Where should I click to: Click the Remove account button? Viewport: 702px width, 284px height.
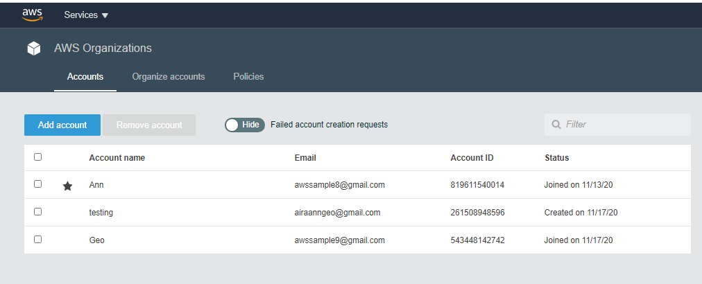pos(149,125)
